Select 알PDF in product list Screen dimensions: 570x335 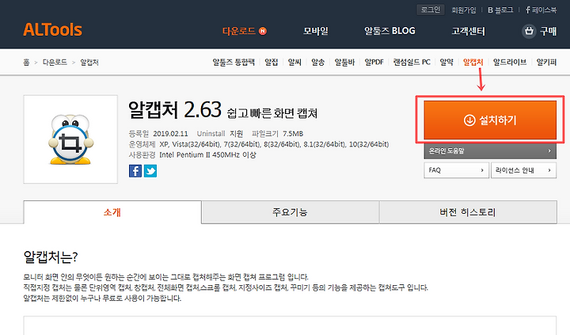point(374,63)
